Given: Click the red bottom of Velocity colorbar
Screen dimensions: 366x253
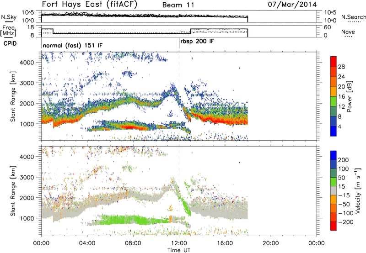Looking at the screenshot, I should click(x=334, y=226).
